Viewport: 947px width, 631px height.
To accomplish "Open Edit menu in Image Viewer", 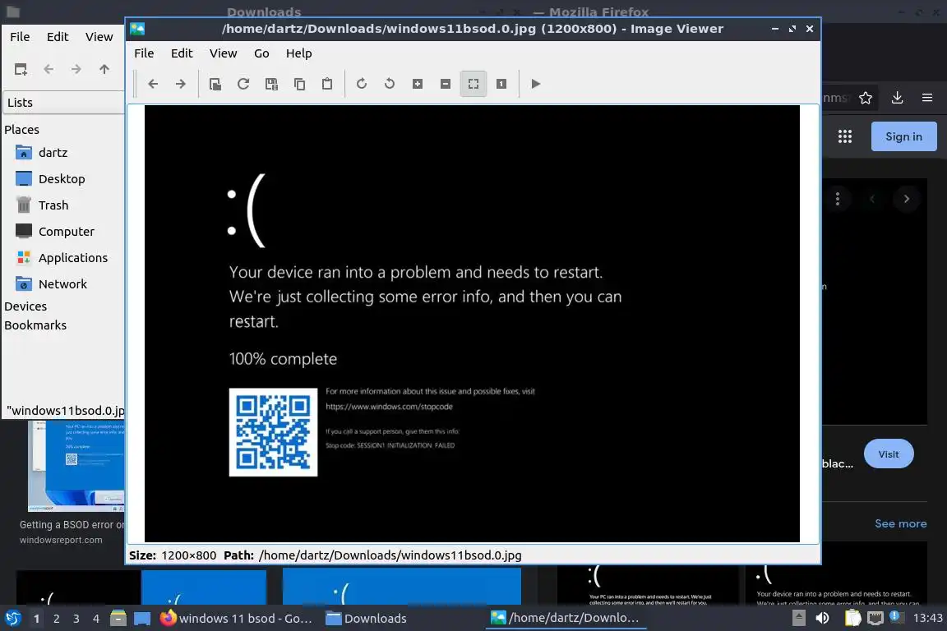I will (182, 53).
